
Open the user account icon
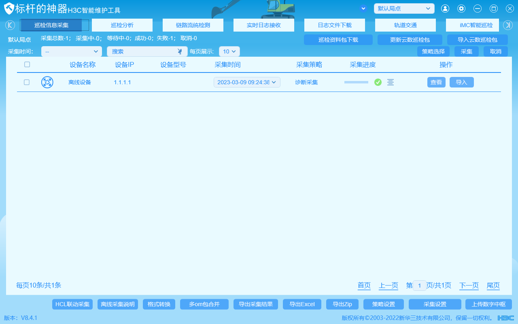click(x=445, y=9)
